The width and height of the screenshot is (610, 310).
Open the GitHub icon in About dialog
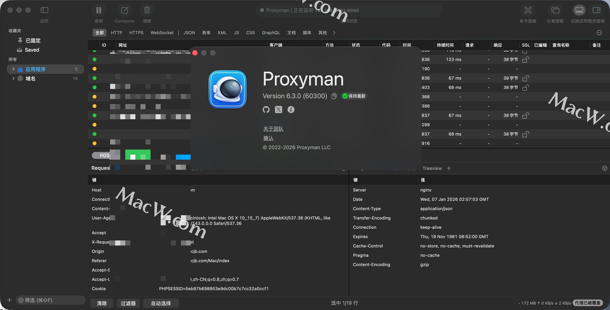click(266, 110)
